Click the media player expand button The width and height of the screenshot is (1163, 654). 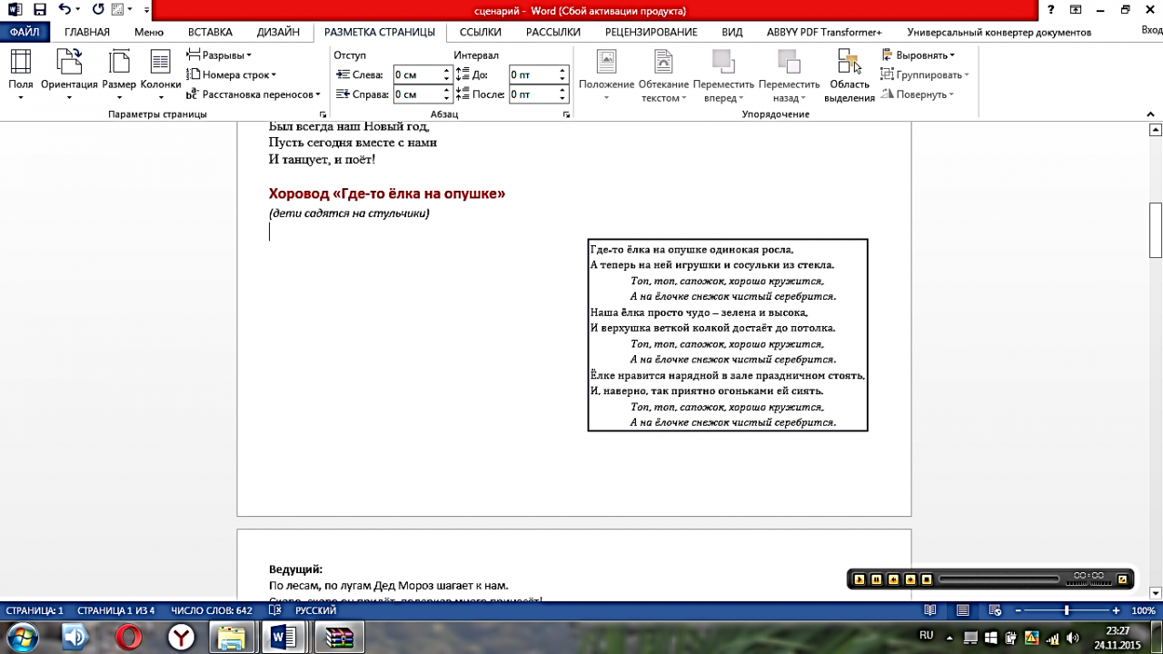[x=1122, y=579]
